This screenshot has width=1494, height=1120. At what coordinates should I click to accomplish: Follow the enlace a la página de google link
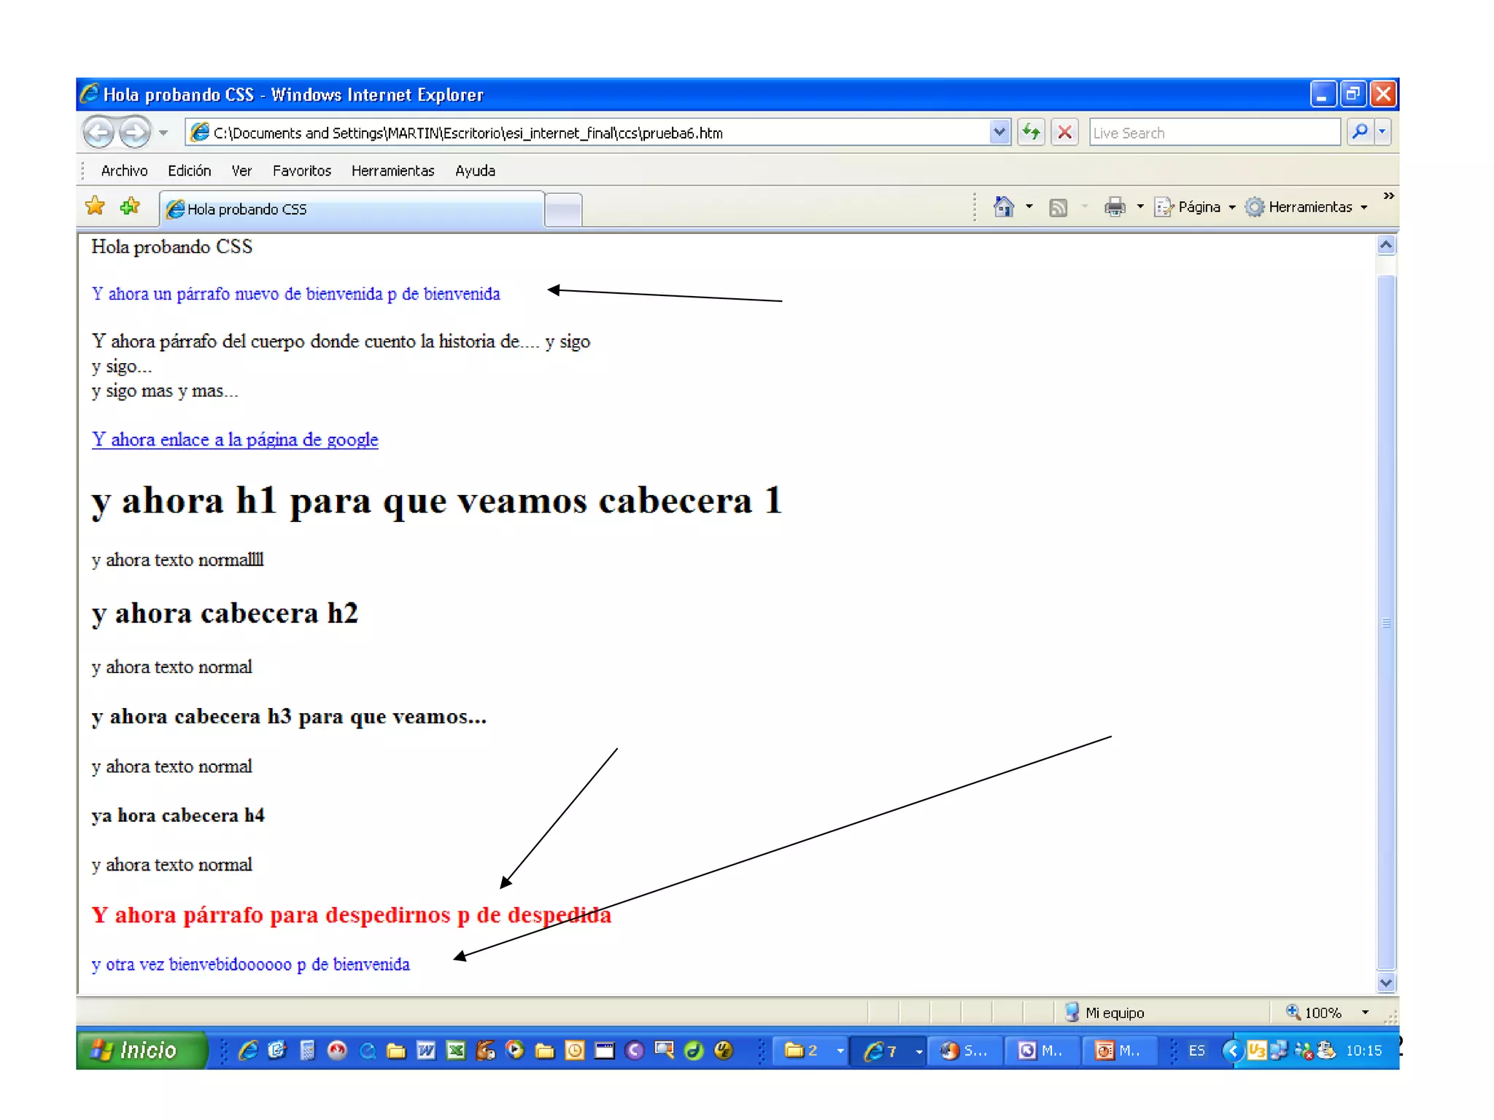click(235, 440)
